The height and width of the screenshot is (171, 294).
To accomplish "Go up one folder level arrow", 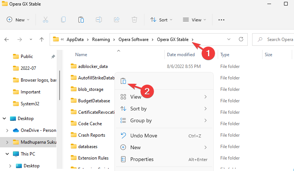I will click(41, 40).
